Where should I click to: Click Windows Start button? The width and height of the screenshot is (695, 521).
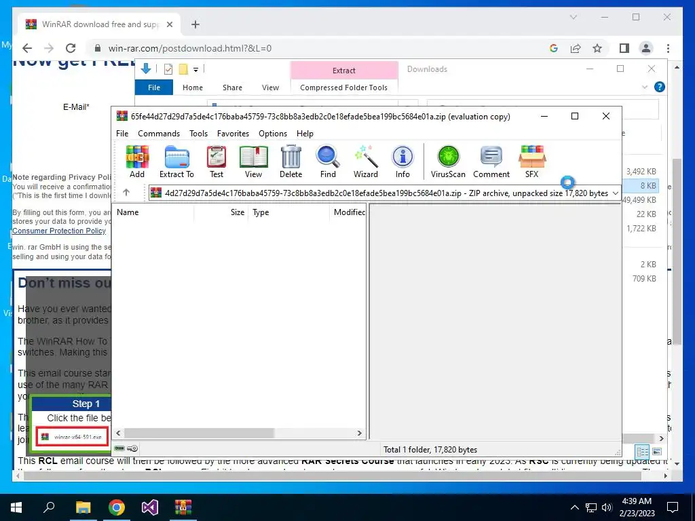click(16, 507)
